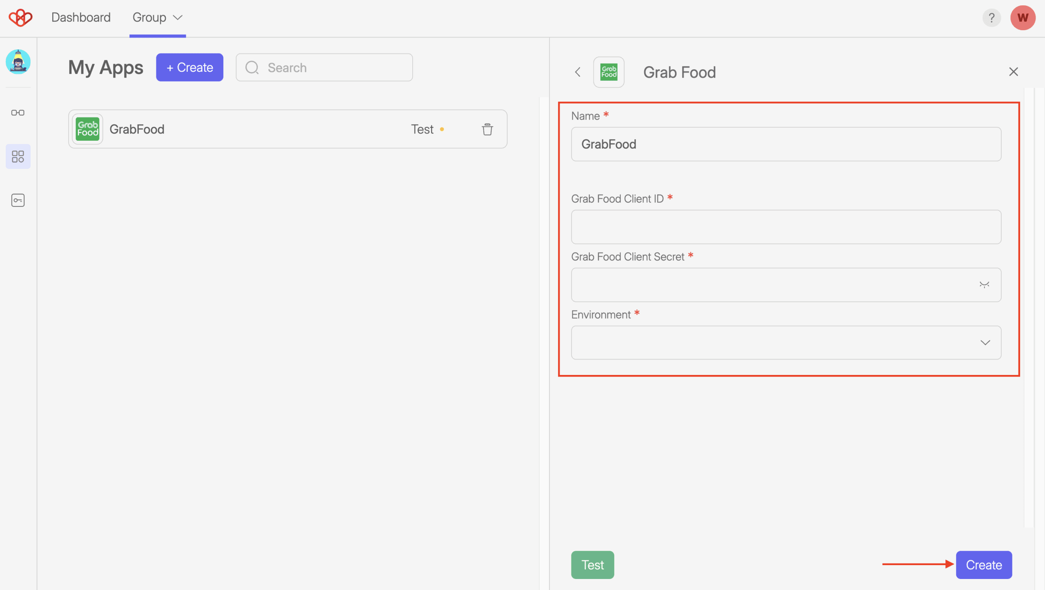Click the Create button at panel bottom
1045x590 pixels.
coord(984,565)
